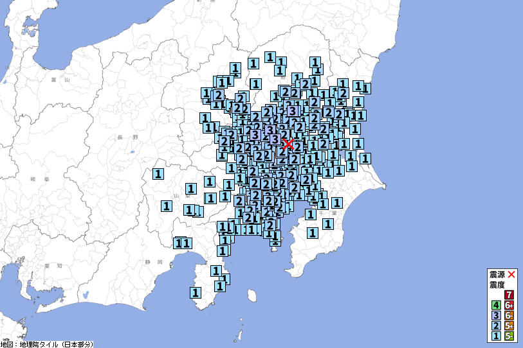Select the northernmost intensity 1 marker
The image size is (523, 348).
270,57
